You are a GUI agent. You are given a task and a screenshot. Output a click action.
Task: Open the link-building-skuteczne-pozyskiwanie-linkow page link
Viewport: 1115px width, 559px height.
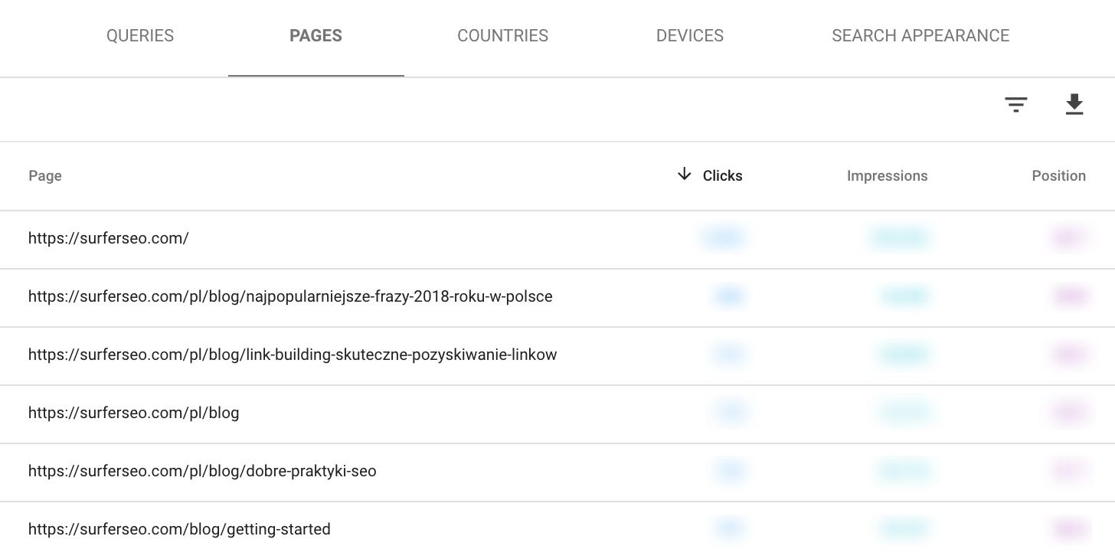tap(293, 355)
